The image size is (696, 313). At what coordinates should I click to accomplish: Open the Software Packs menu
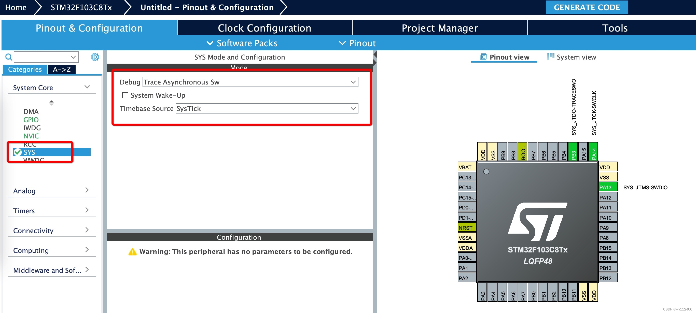242,43
